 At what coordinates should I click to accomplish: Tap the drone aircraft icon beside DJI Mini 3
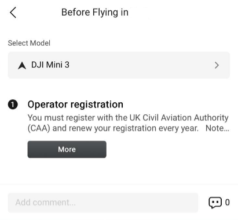tap(22, 65)
